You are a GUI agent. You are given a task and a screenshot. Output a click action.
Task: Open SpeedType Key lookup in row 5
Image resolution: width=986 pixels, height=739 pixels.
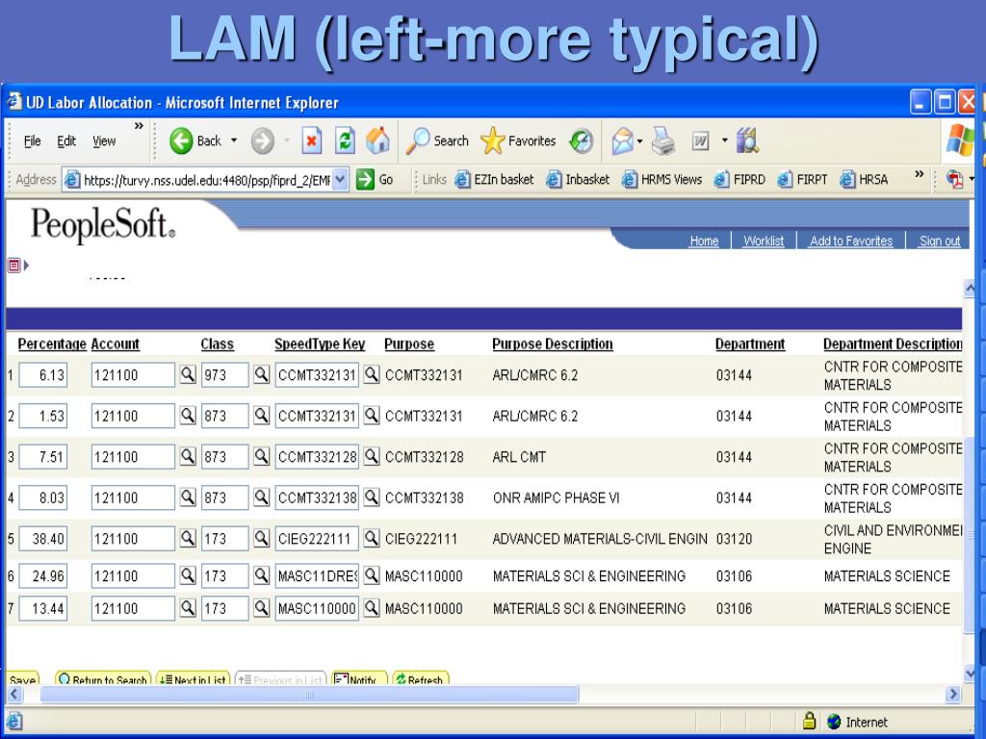point(371,539)
